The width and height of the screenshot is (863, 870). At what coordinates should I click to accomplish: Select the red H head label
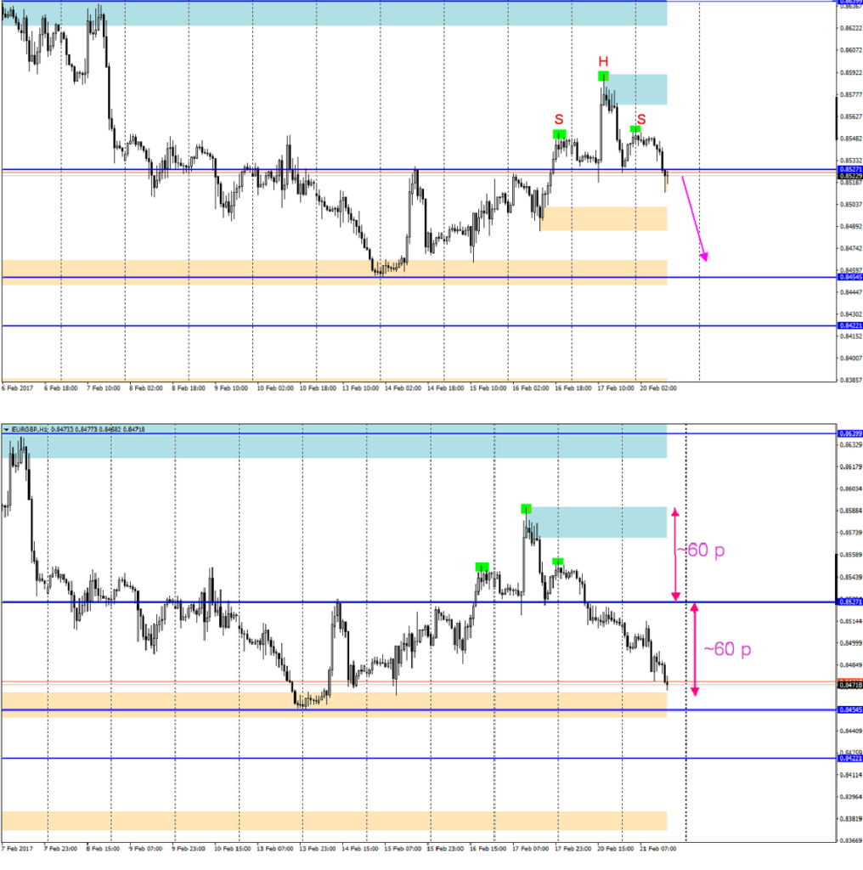(603, 61)
